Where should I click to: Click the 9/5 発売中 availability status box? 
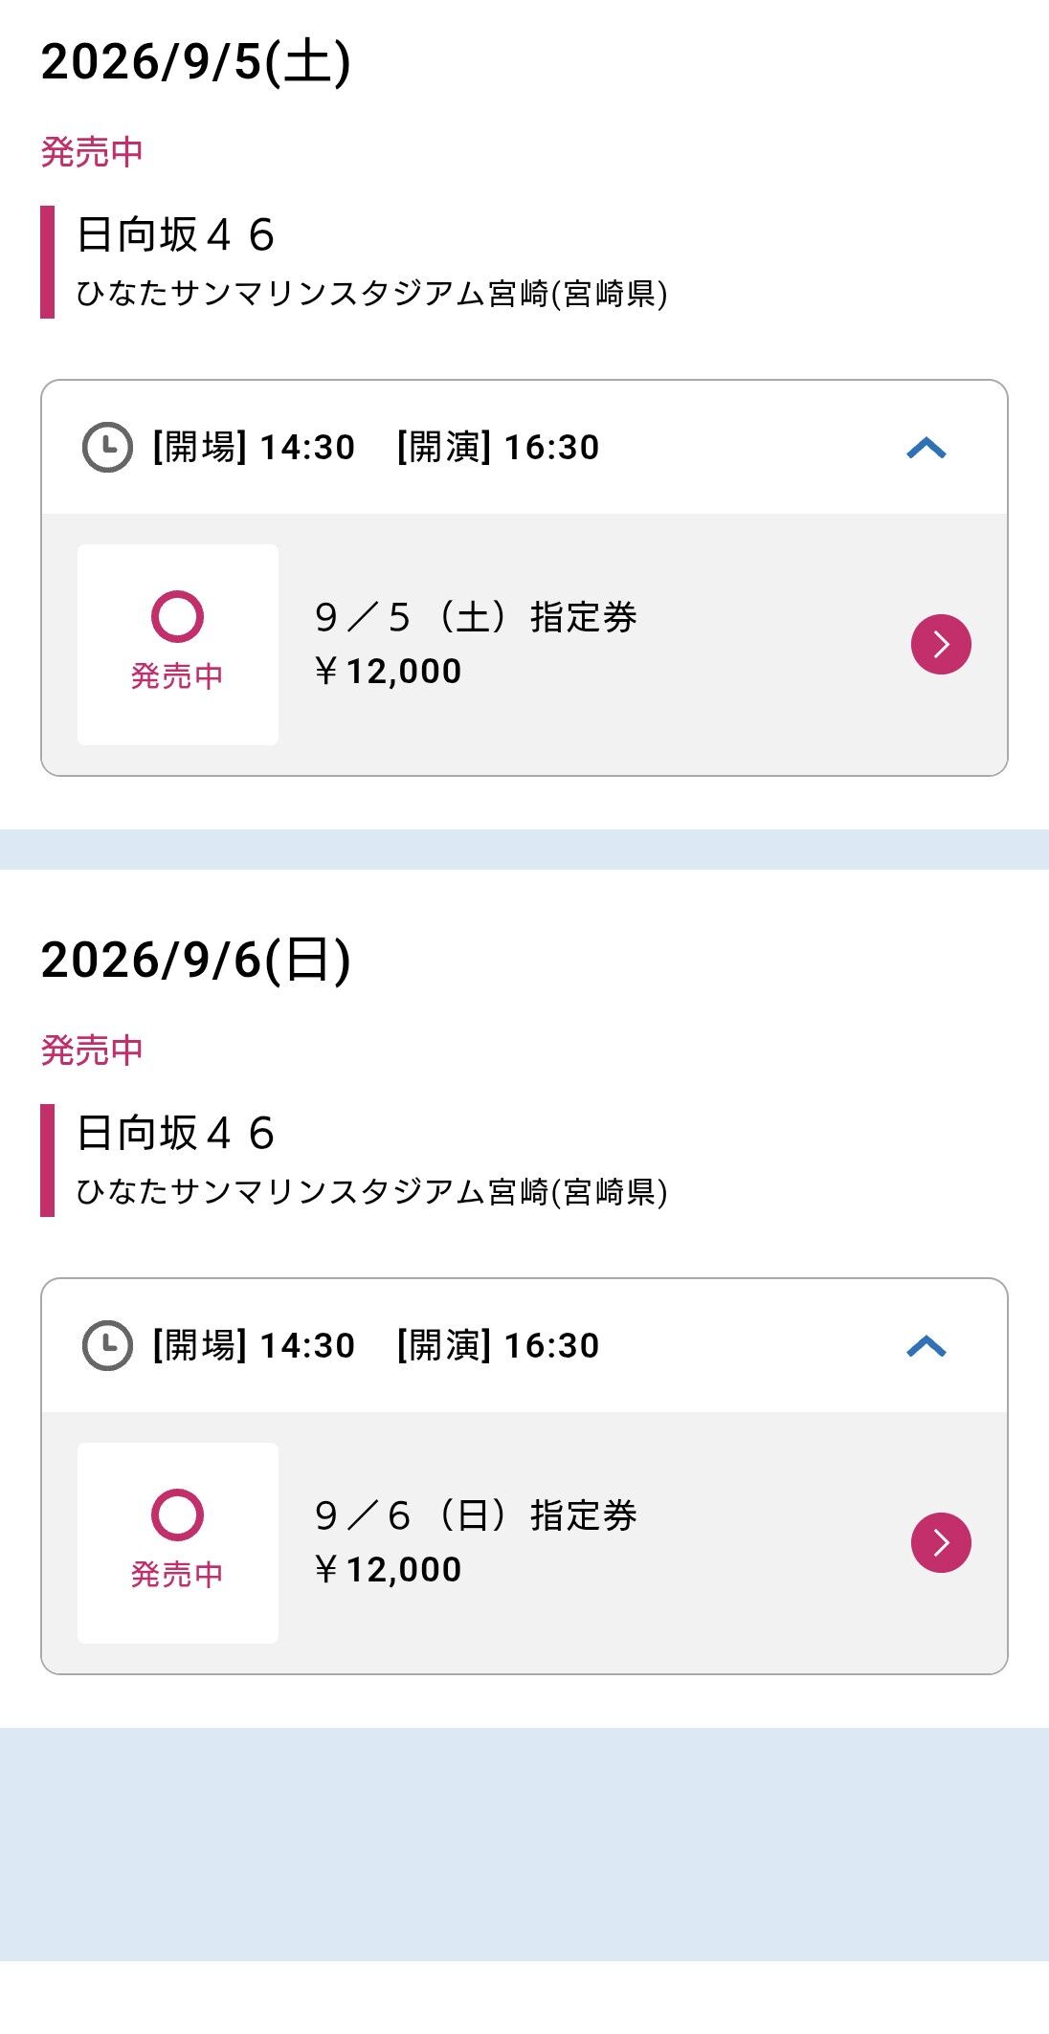point(178,645)
